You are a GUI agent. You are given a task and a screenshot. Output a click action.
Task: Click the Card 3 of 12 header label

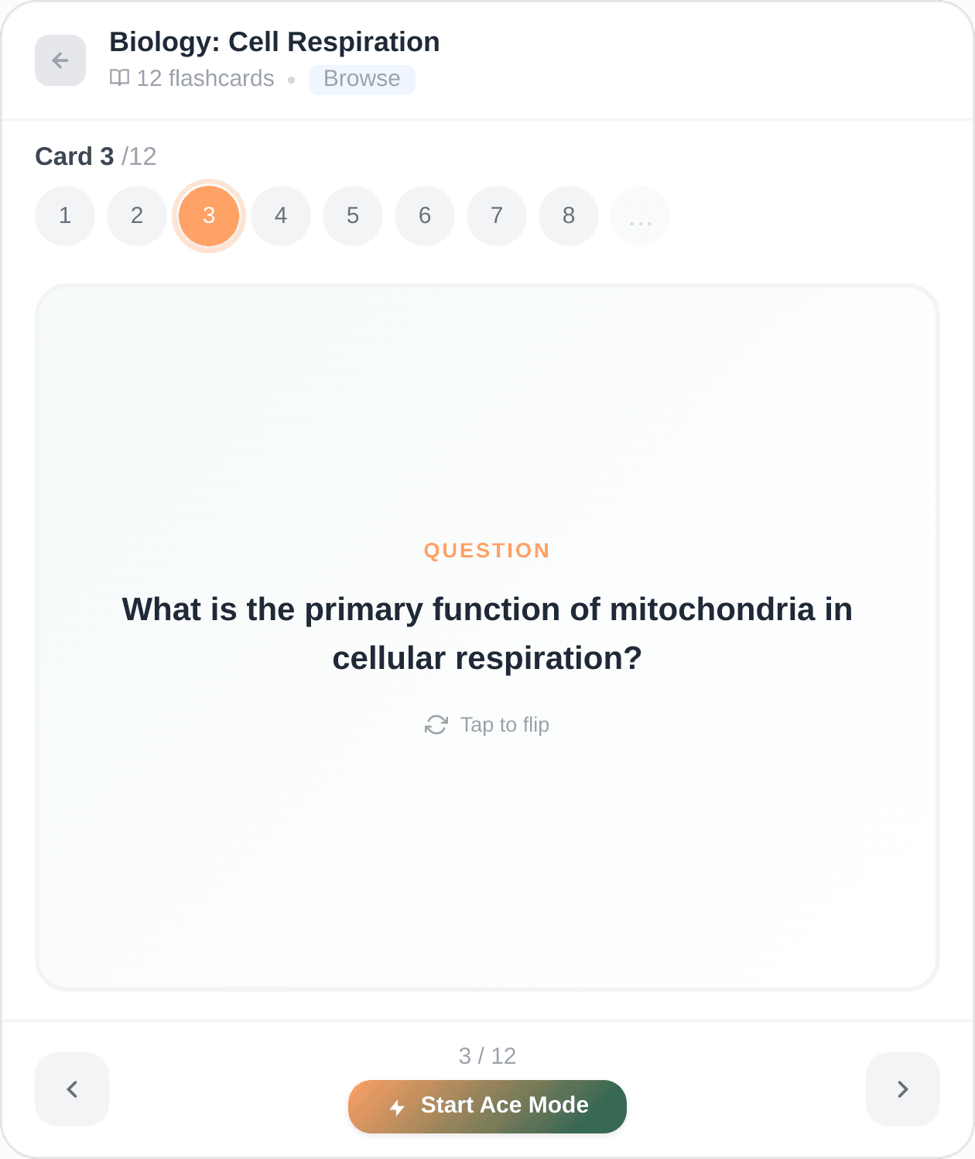95,156
